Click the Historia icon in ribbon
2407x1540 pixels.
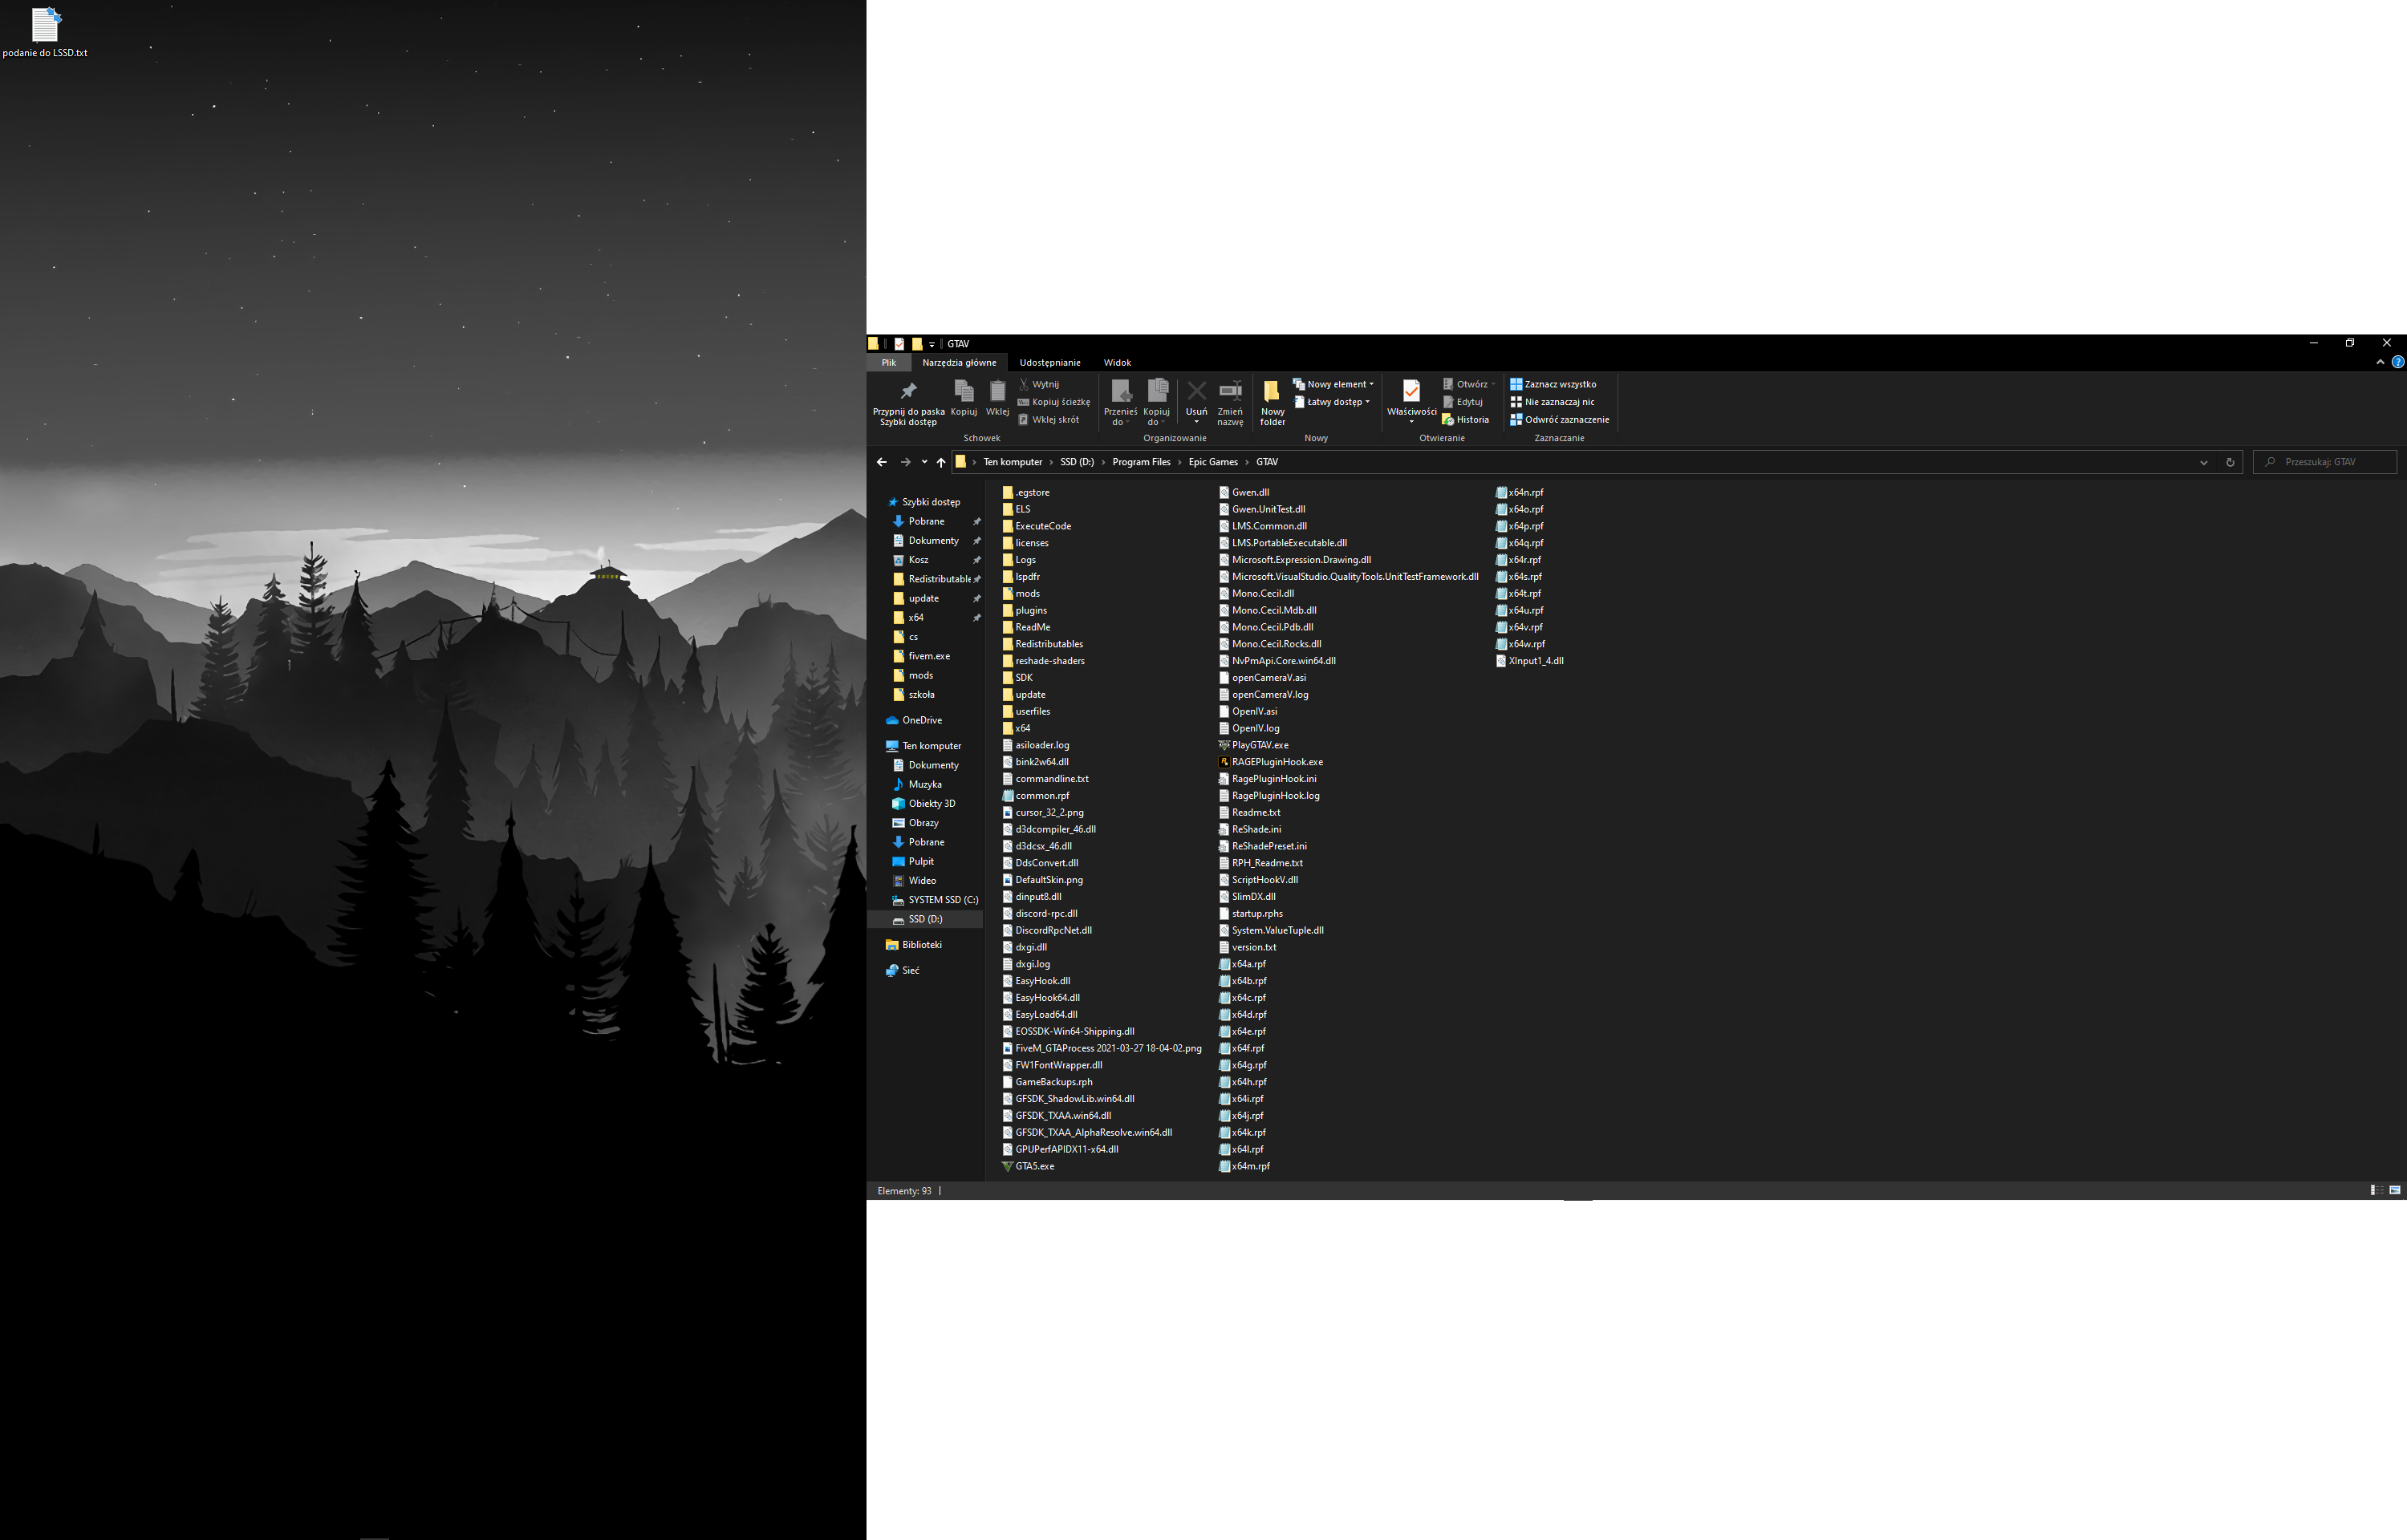click(x=1447, y=420)
